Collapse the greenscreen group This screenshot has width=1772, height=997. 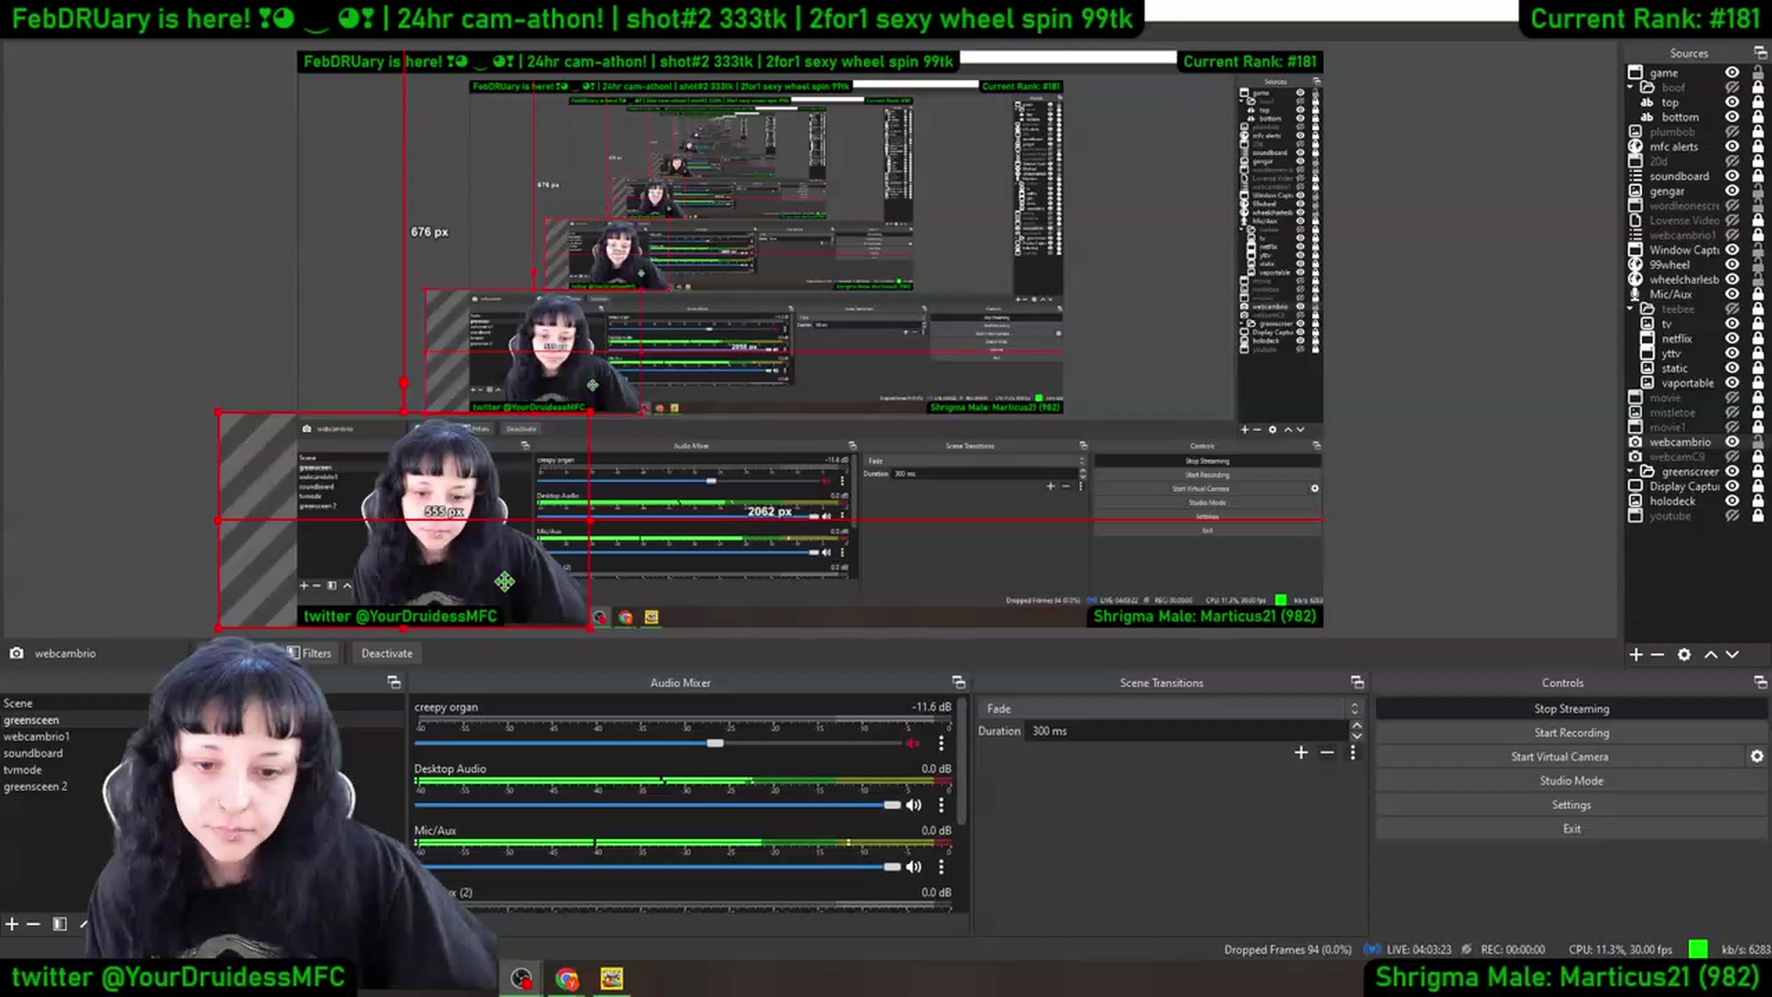click(x=1631, y=472)
